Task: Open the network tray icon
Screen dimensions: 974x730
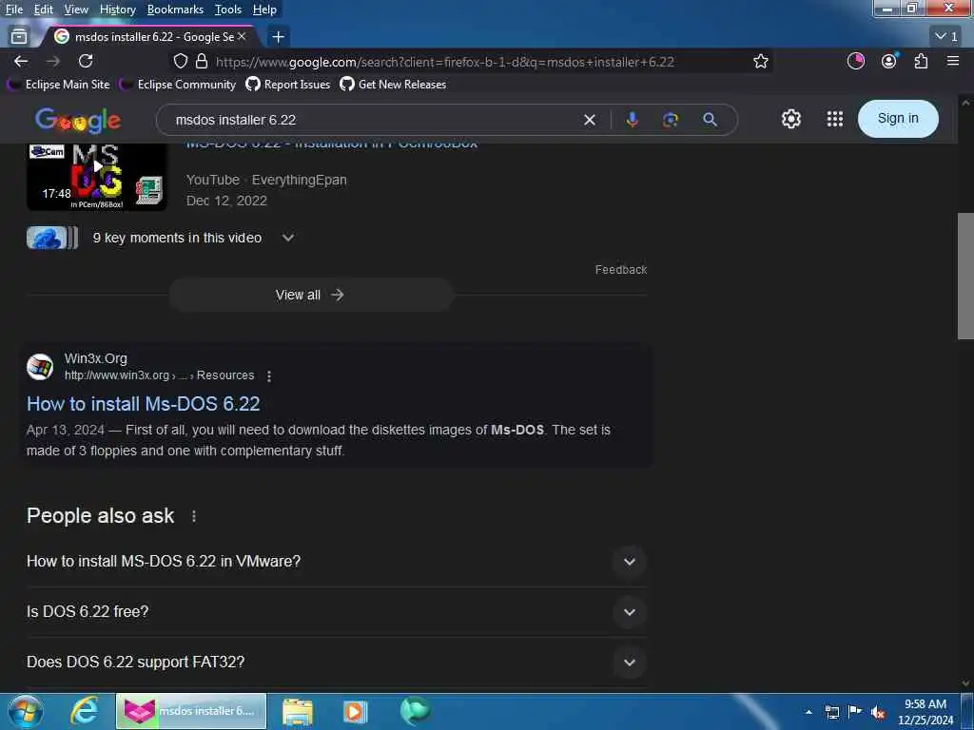Action: point(831,713)
